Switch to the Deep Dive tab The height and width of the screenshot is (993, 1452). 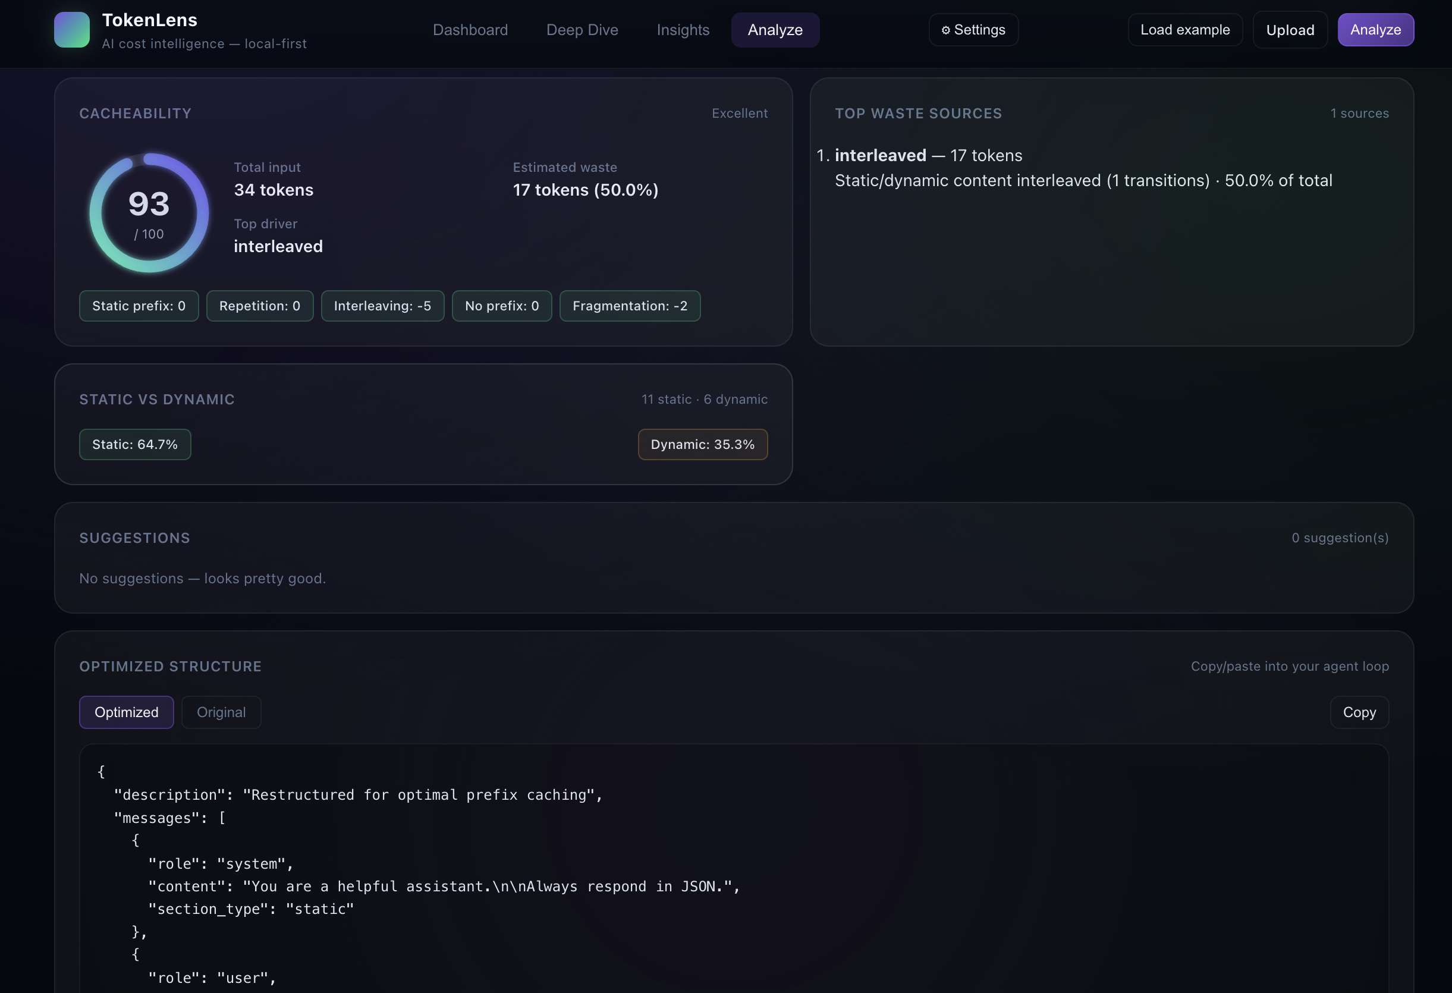[582, 30]
